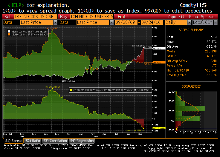Click the Buy label button
Viewport: 220px width, 157px height.
point(64,17)
